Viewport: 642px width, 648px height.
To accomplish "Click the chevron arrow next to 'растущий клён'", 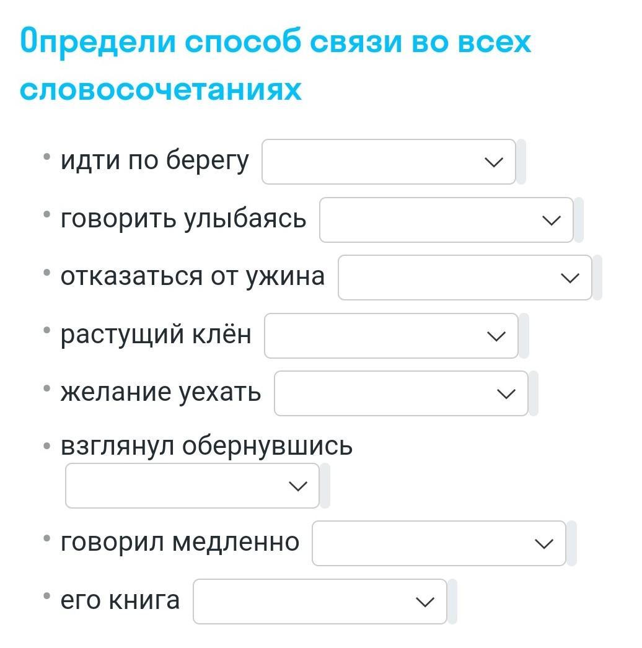I will pos(496,336).
